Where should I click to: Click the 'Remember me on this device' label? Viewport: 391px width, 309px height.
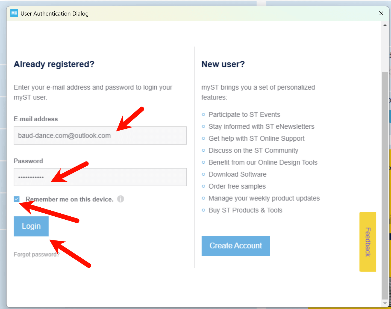pos(69,199)
